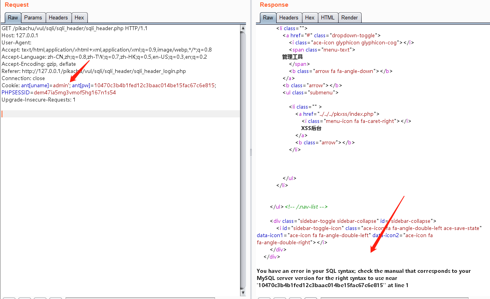Viewport: 490px width, 299px height.
Task: Switch to the Request Raw tab
Action: [13, 17]
